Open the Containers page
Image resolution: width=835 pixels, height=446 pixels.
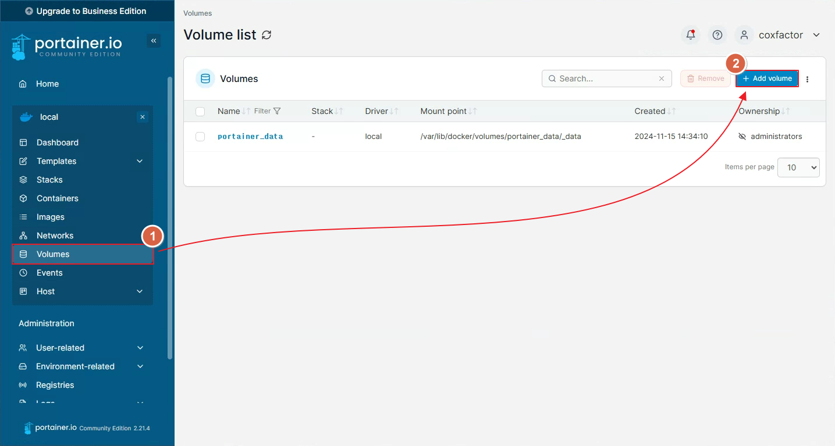82,198
